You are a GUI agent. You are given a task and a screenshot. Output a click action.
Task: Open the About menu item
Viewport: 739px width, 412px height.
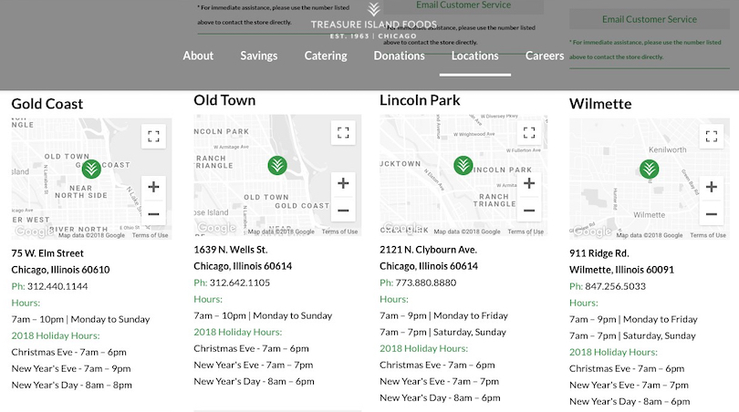coord(198,56)
